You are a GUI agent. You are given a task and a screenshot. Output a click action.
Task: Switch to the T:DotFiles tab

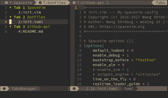[x=52, y=3]
